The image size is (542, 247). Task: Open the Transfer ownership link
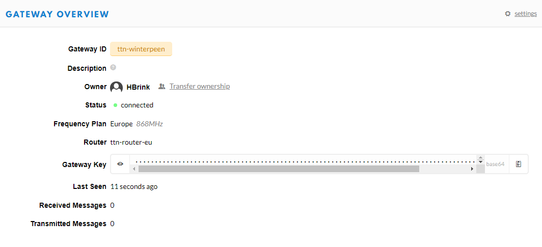(200, 87)
